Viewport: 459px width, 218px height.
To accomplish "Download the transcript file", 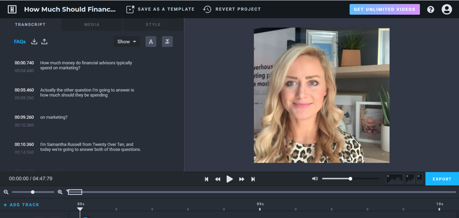I will (x=34, y=42).
